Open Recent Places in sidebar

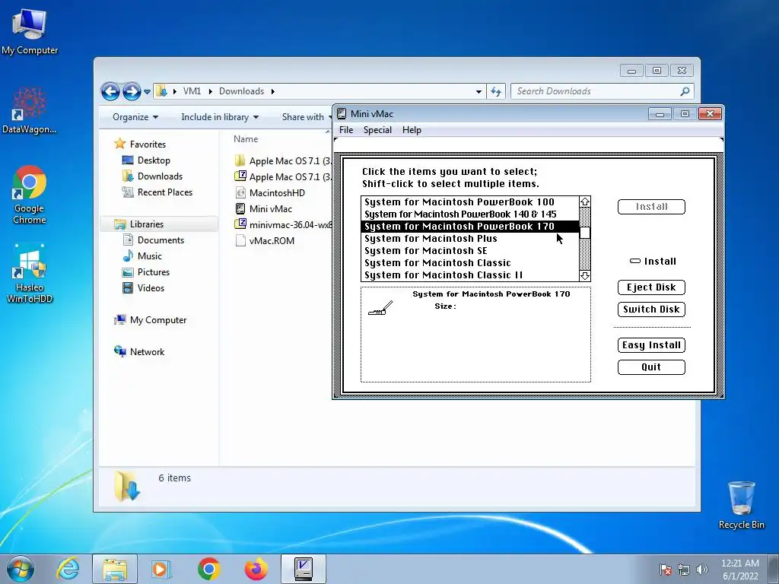point(157,192)
